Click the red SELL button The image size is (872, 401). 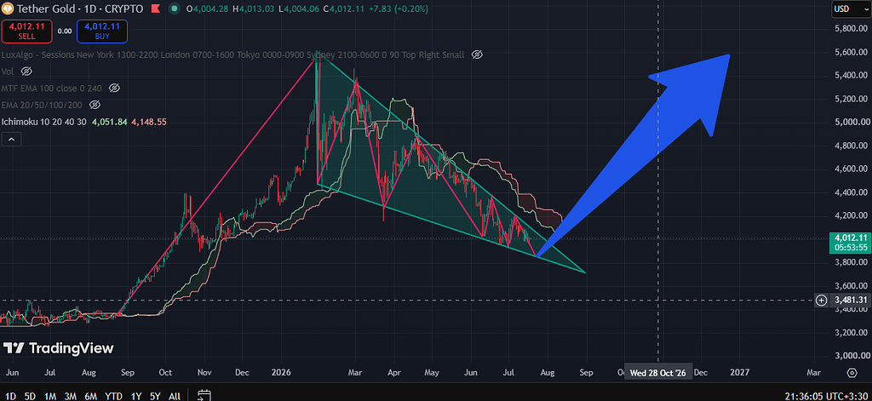pyautogui.click(x=26, y=32)
